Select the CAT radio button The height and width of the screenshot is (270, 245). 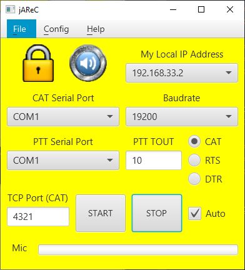tap(194, 141)
